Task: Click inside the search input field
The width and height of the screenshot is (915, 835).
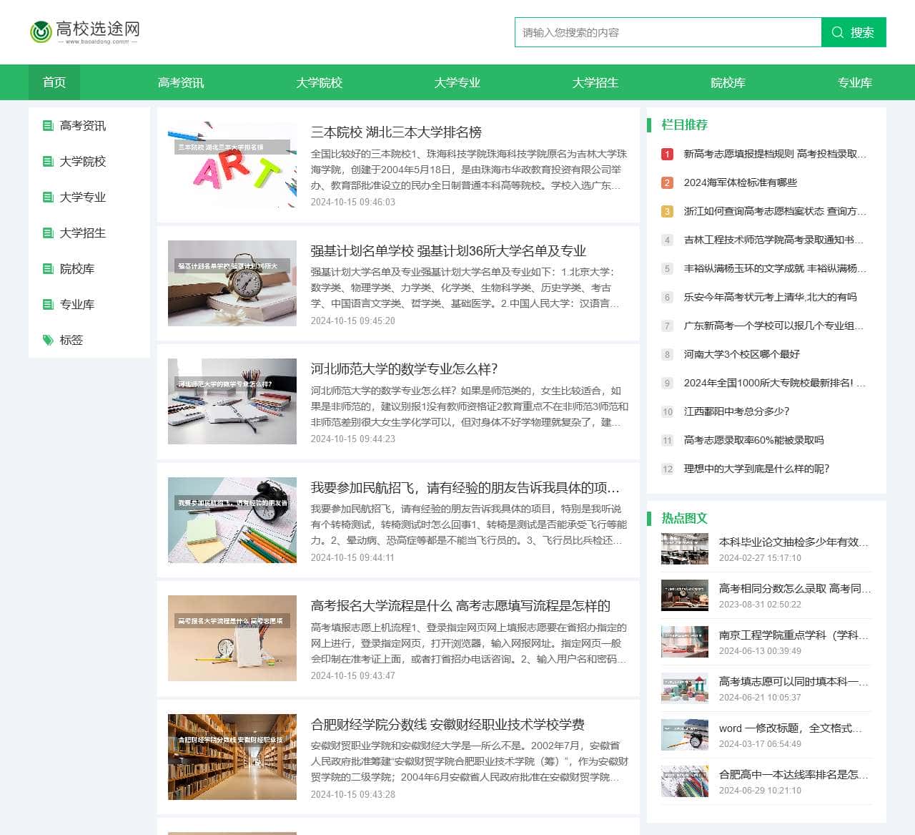Action: (x=668, y=32)
